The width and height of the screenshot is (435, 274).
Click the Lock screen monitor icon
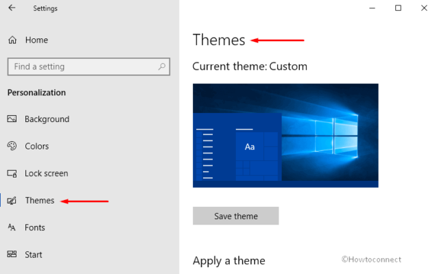[12, 173]
